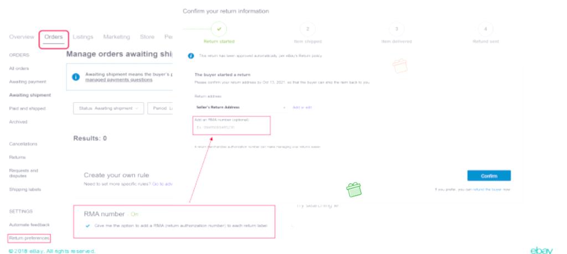This screenshot has height=254, width=567.
Task: Click step 2 Item shipped circle
Action: pyautogui.click(x=308, y=29)
